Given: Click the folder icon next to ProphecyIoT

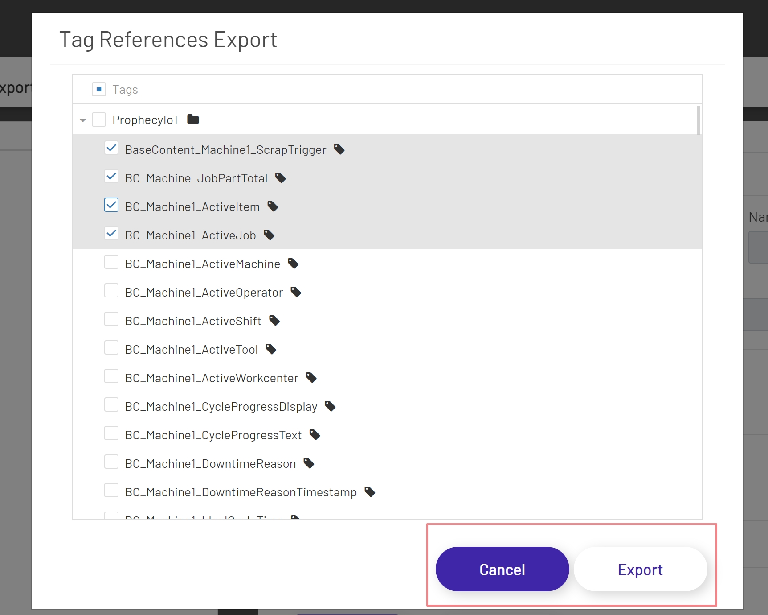Looking at the screenshot, I should point(192,119).
